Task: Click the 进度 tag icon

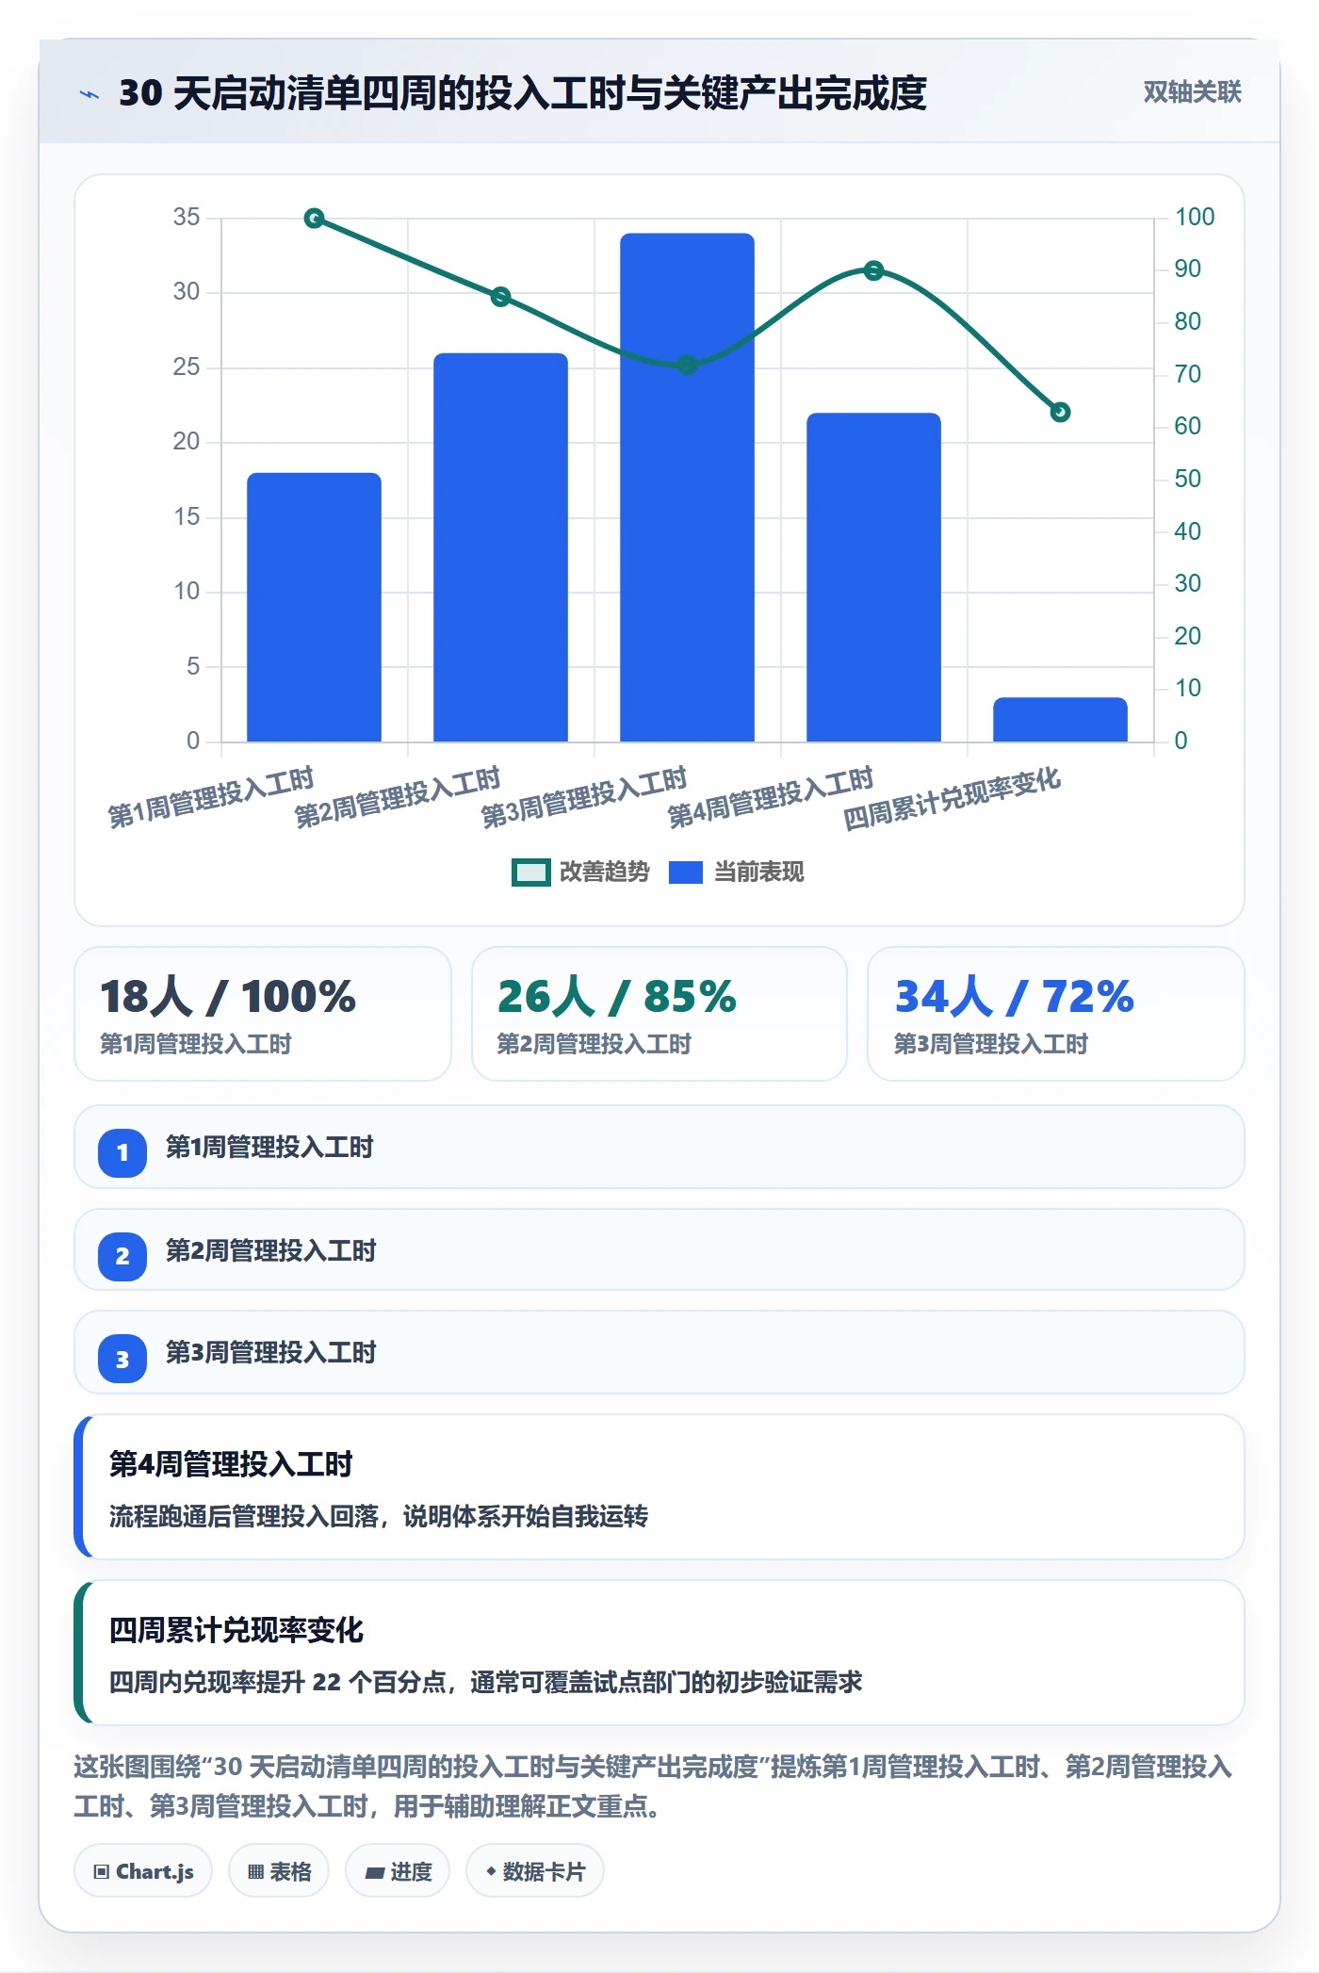Action: click(x=374, y=1872)
